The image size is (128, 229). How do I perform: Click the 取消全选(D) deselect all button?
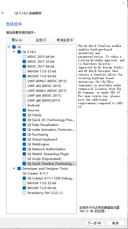pos(65,40)
